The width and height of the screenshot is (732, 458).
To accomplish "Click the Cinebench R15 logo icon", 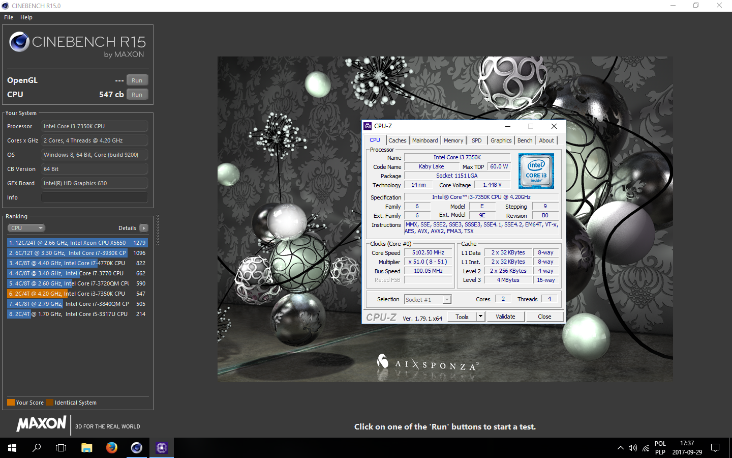I will coord(19,42).
